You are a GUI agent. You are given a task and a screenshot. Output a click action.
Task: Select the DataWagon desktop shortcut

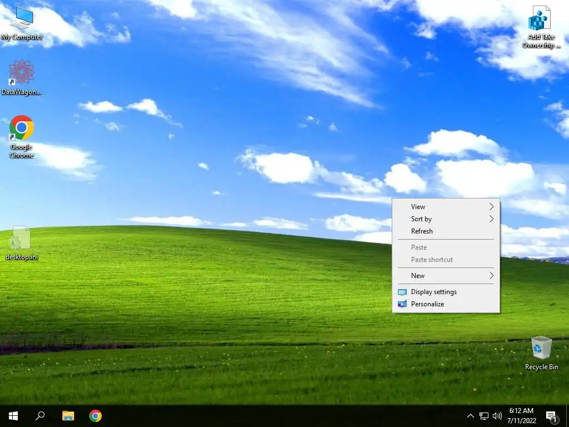point(22,78)
